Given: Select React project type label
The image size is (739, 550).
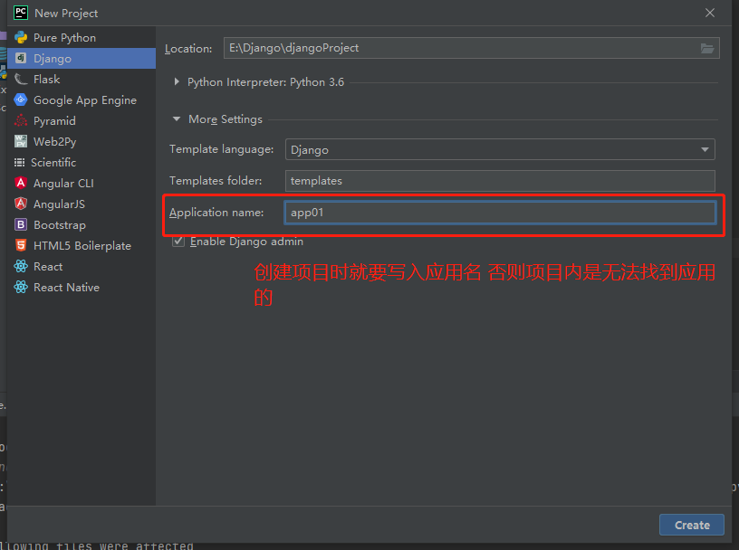Looking at the screenshot, I should pyautogui.click(x=48, y=267).
